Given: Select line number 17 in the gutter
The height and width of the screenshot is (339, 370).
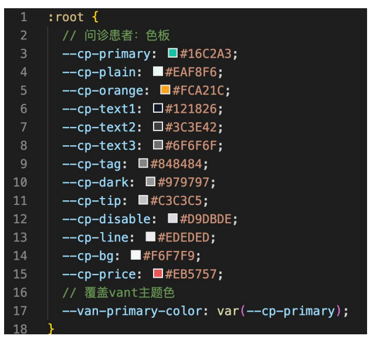Looking at the screenshot, I should pos(20,310).
